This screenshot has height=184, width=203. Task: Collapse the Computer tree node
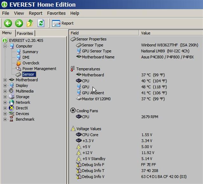pos(5,46)
